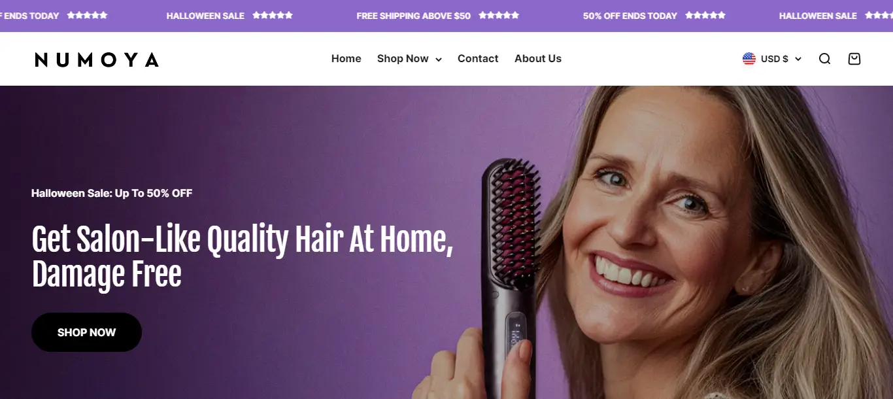Open the Contact page link
Viewport: 893px width, 399px height.
pos(478,59)
